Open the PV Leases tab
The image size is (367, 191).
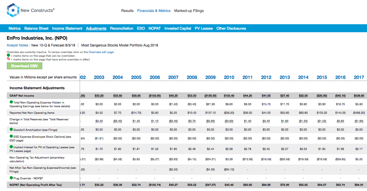point(204,29)
